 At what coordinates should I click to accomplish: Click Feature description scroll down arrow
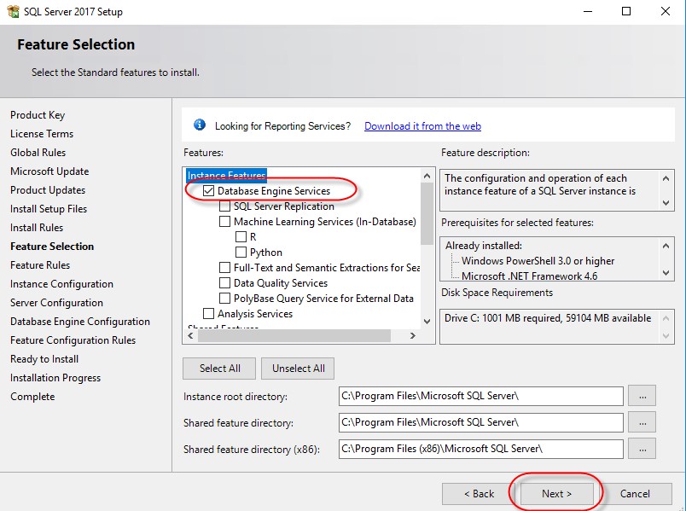[666, 203]
